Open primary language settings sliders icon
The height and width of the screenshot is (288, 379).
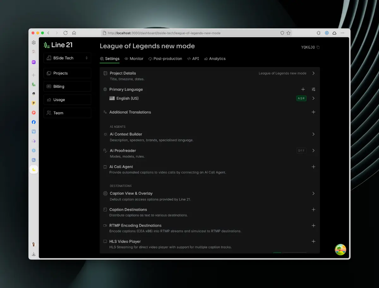coord(313,89)
